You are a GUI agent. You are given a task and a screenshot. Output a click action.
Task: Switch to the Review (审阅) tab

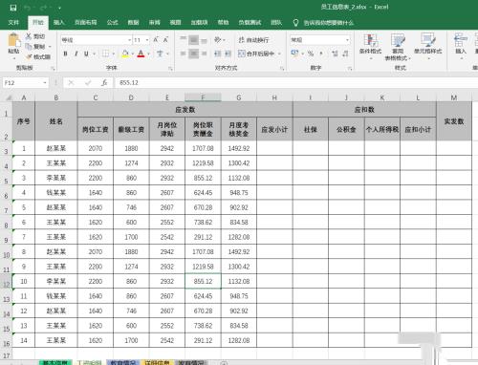pos(155,22)
